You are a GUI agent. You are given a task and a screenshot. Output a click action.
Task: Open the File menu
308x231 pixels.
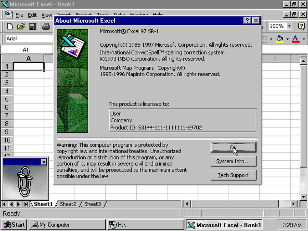point(19,15)
